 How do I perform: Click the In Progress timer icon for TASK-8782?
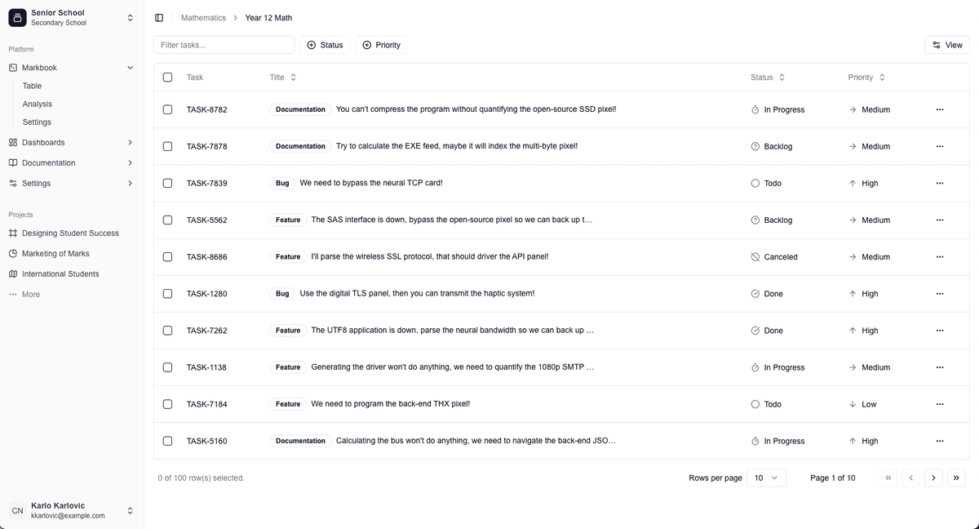(x=755, y=109)
